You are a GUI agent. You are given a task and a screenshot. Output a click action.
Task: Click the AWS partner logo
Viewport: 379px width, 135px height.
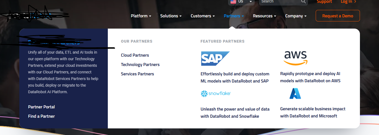[x=296, y=58]
